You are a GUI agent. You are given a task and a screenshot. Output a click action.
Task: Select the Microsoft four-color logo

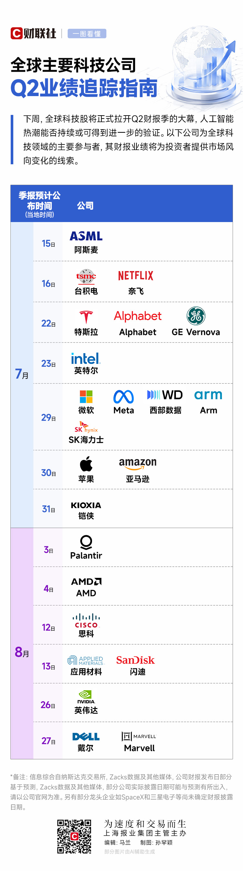point(86,397)
